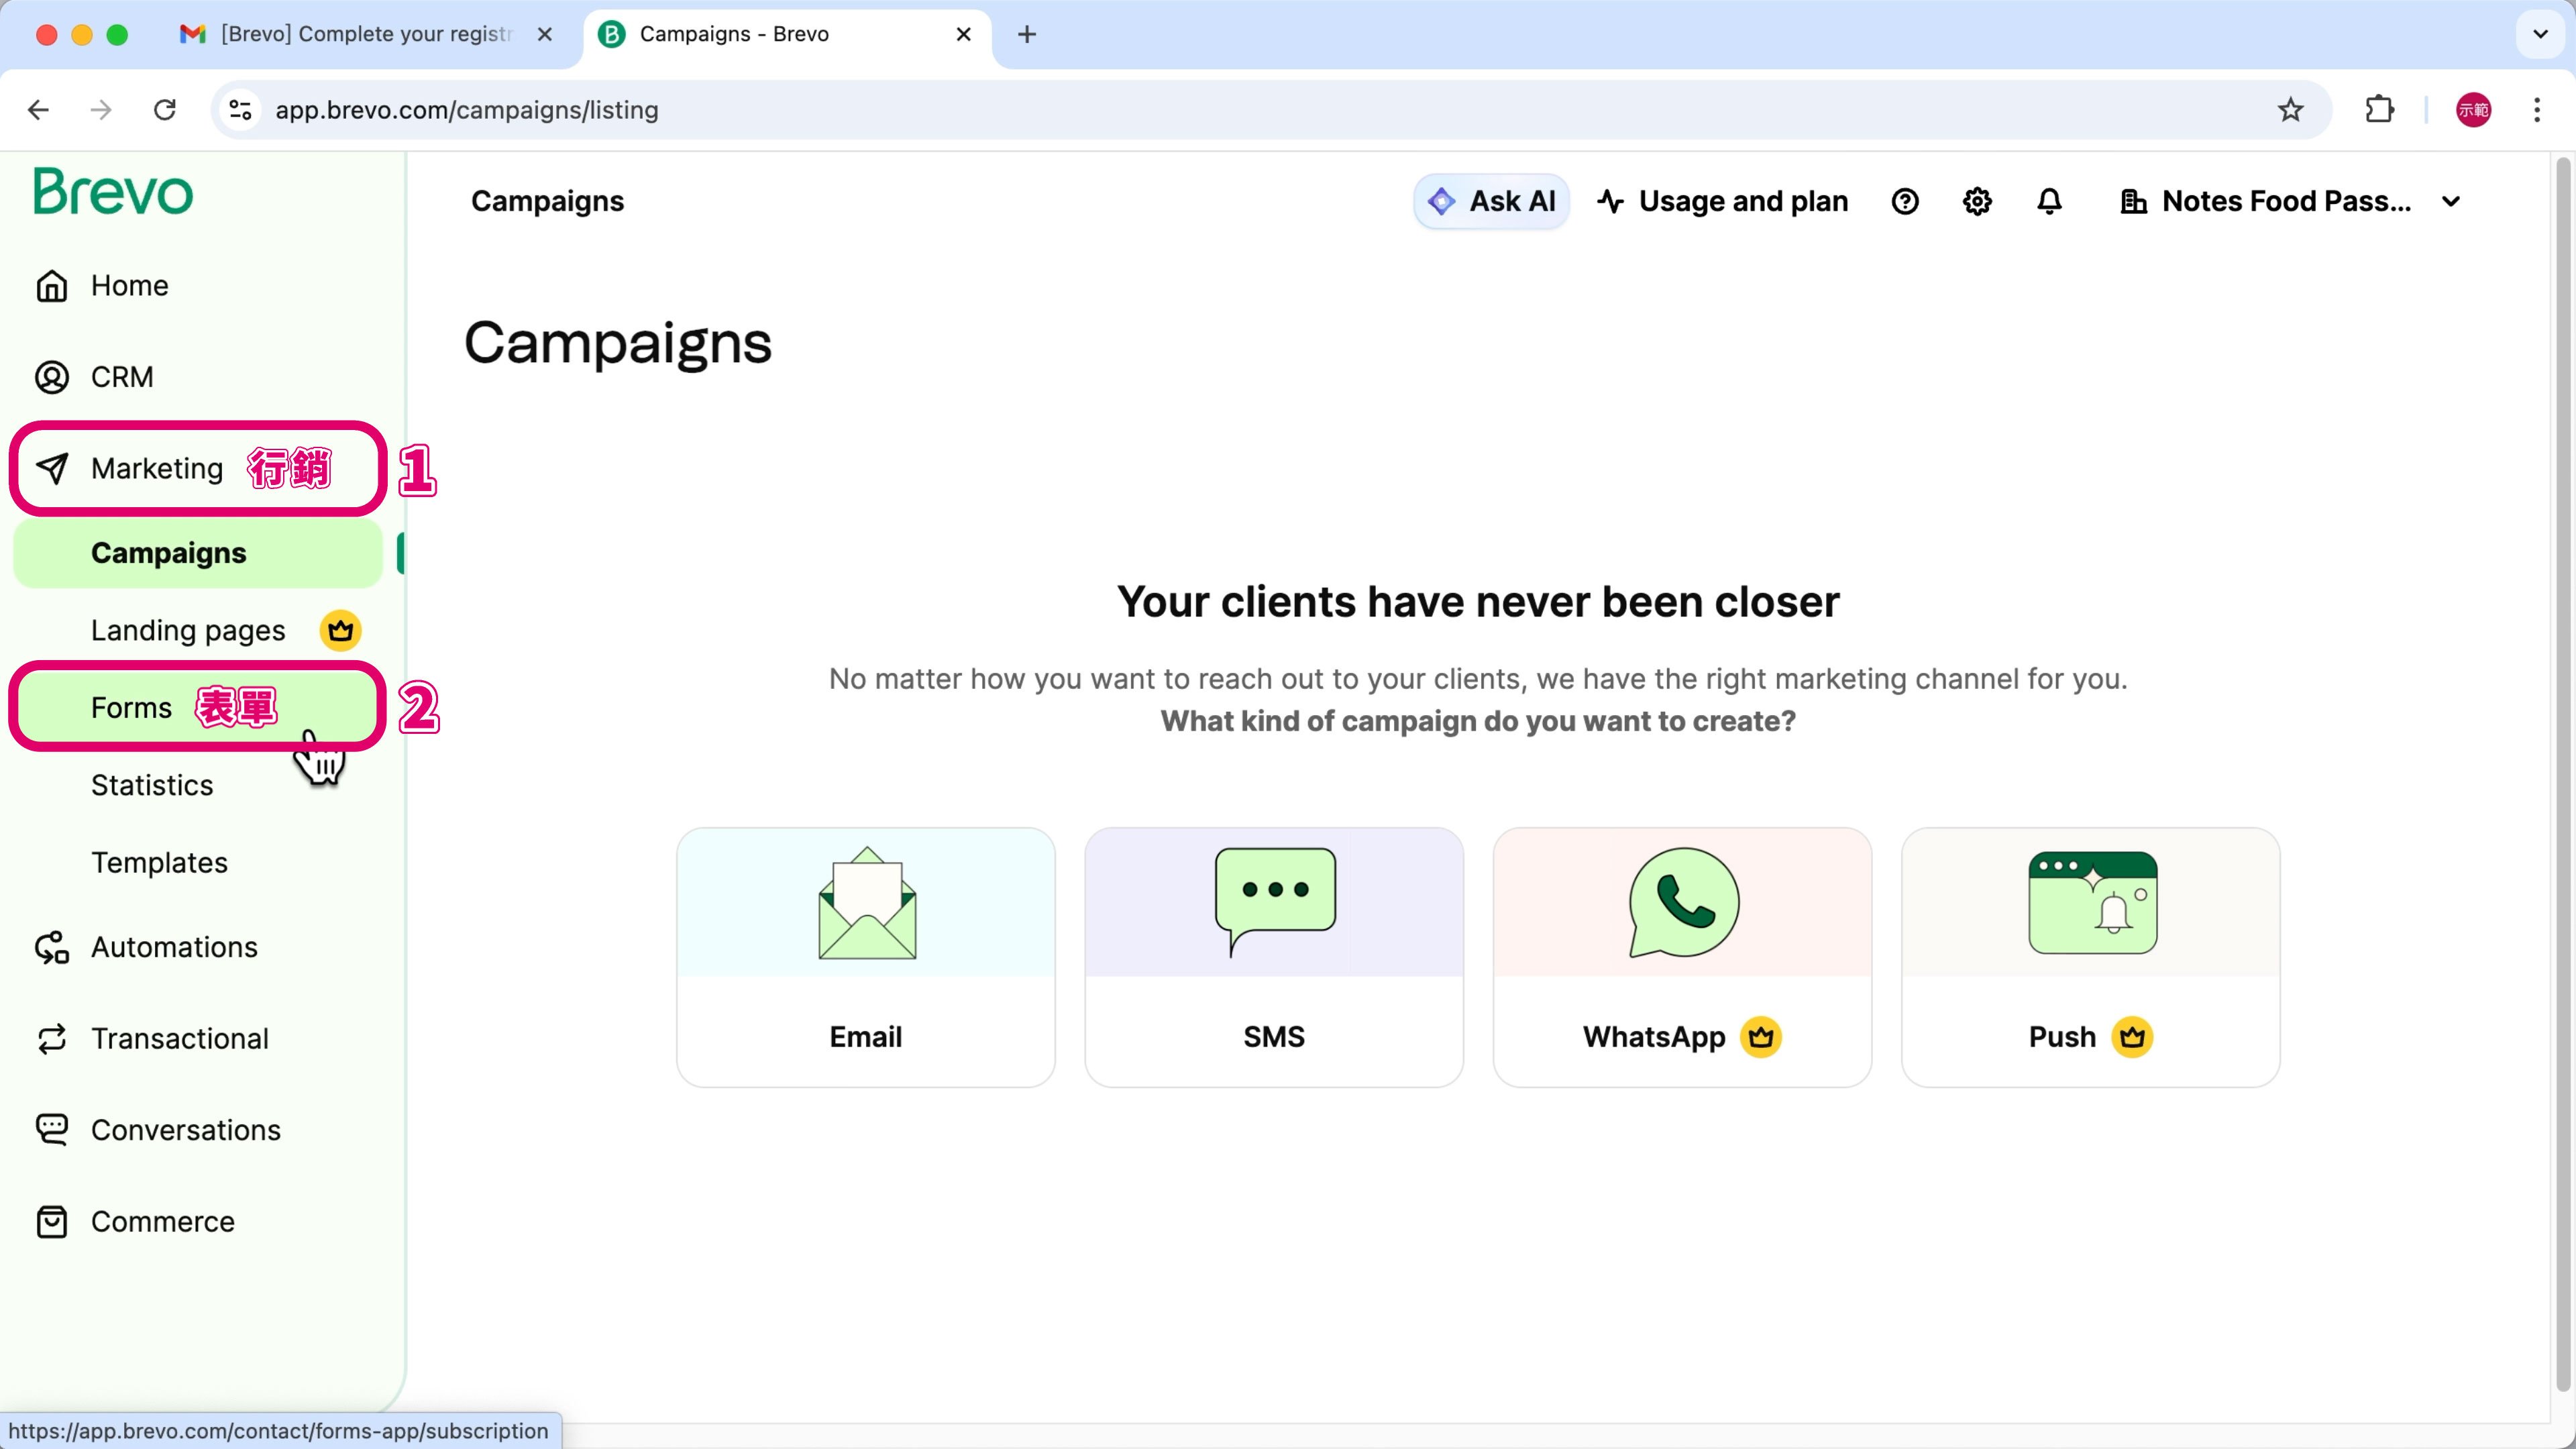This screenshot has height=1449, width=2576.
Task: Open the tab search chevron dropdown
Action: [x=2540, y=34]
